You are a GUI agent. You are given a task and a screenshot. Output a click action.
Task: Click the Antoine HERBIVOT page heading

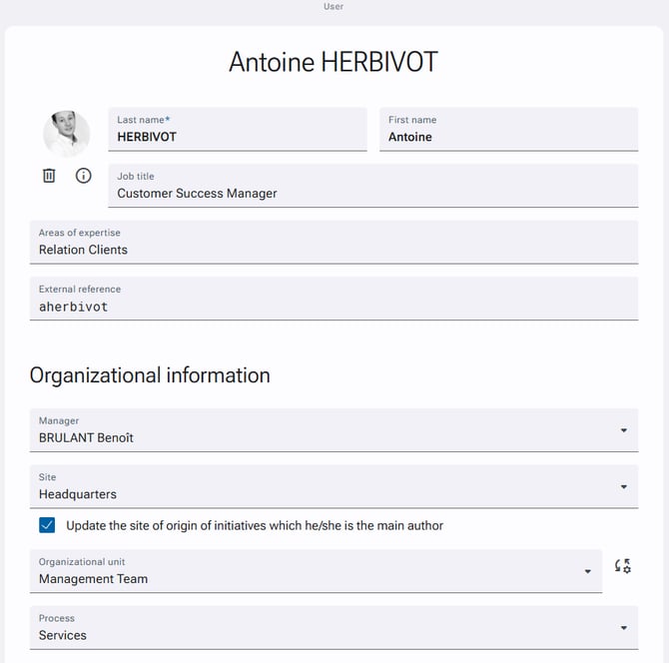point(334,62)
